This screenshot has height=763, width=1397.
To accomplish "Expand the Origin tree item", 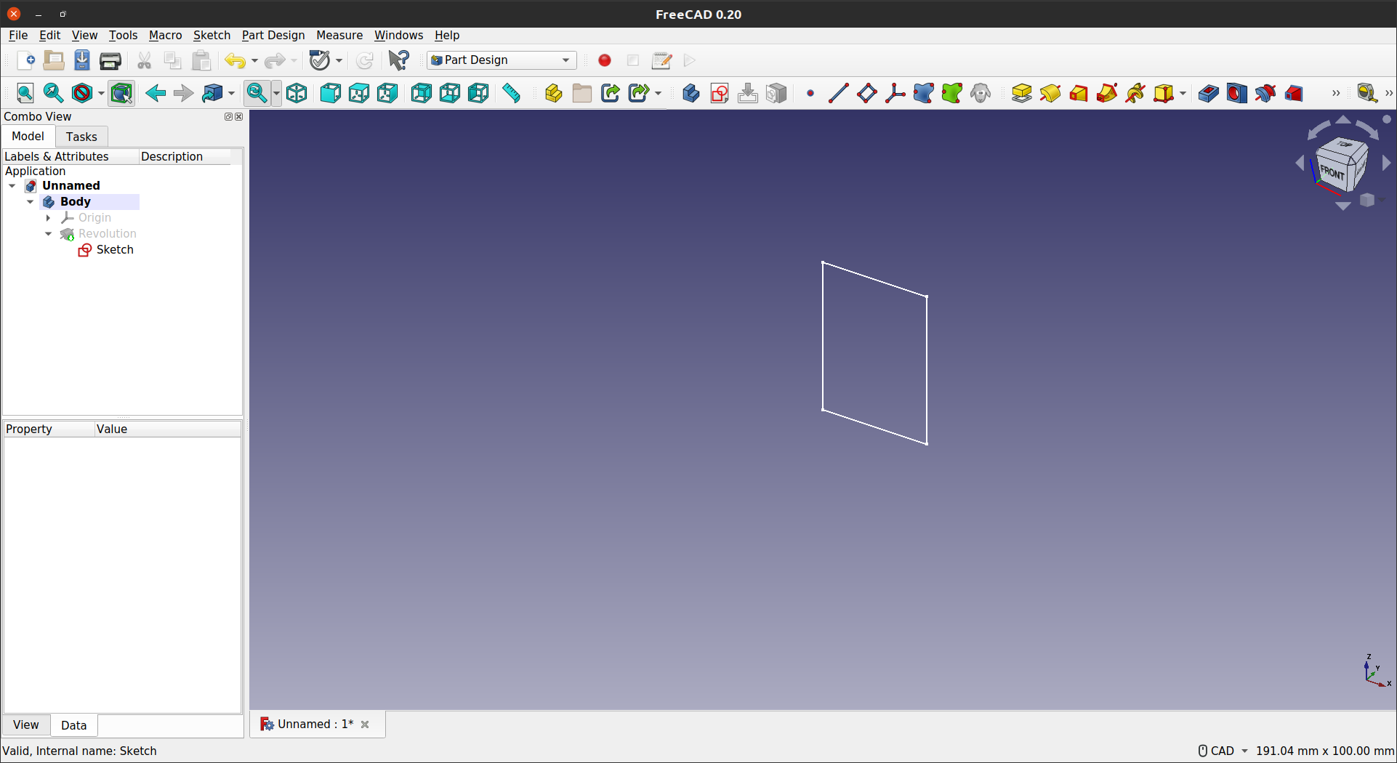I will pyautogui.click(x=49, y=217).
